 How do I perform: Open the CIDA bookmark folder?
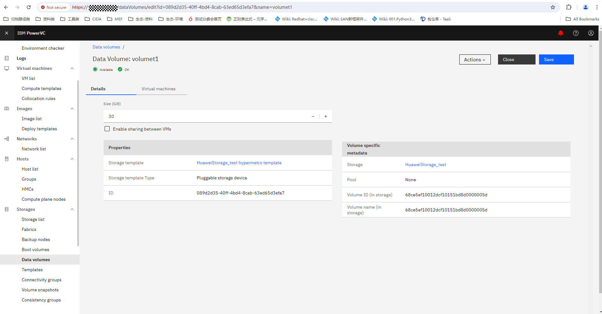pyautogui.click(x=93, y=19)
